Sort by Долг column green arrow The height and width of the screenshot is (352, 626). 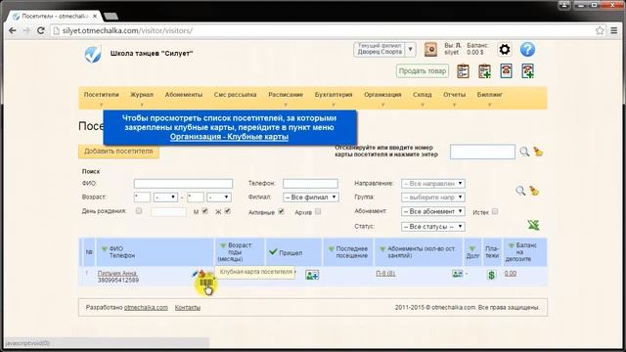tap(472, 249)
